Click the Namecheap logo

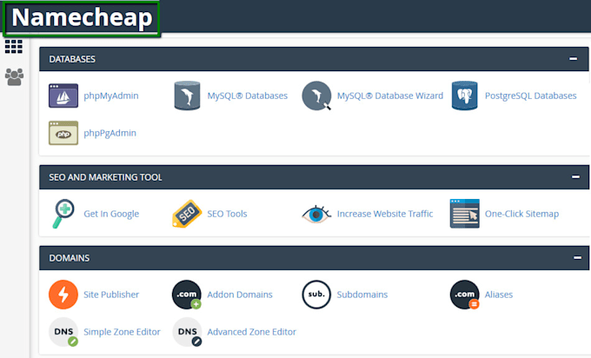82,18
